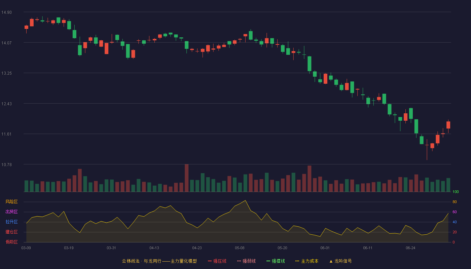Toggle the 强弱线 legend series

click(246, 261)
